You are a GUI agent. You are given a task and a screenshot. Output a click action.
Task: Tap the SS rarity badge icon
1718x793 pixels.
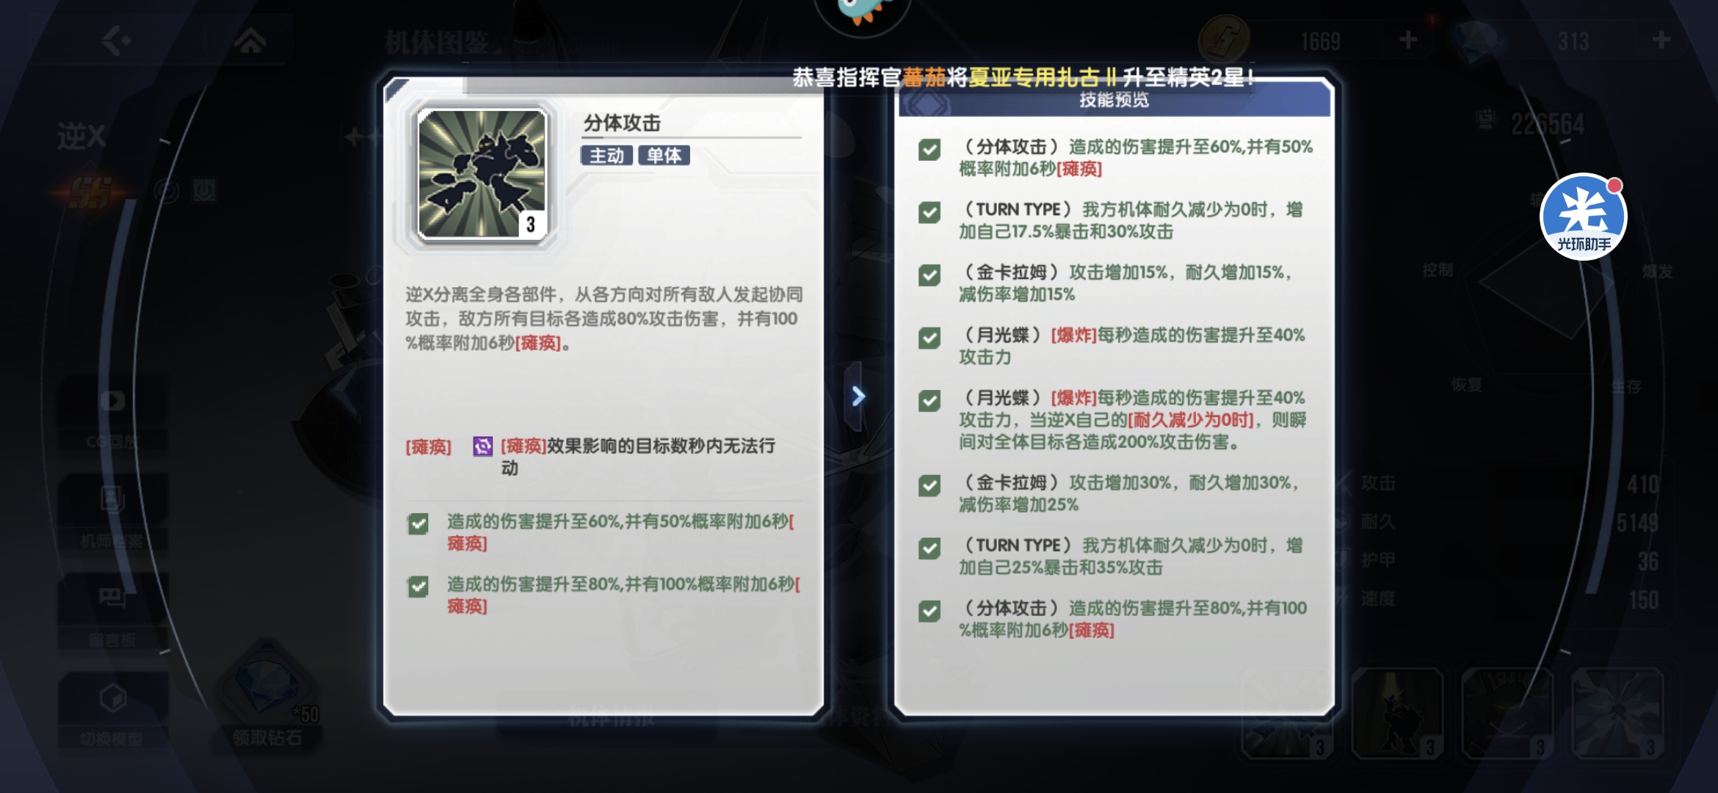[x=90, y=192]
